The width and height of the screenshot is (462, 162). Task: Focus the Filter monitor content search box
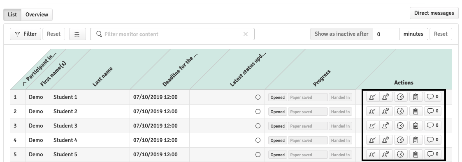172,34
